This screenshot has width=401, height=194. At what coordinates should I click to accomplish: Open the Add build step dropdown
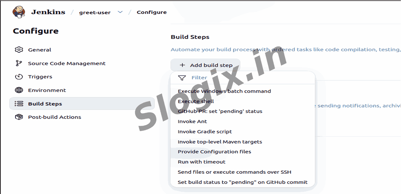(x=205, y=65)
